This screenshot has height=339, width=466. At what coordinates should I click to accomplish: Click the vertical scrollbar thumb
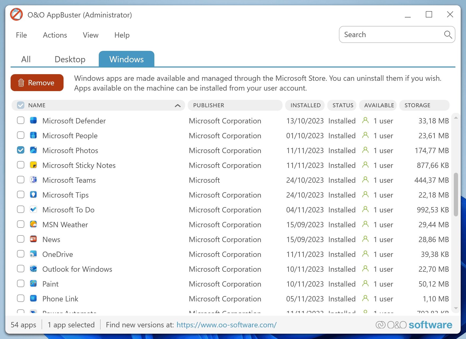click(456, 194)
